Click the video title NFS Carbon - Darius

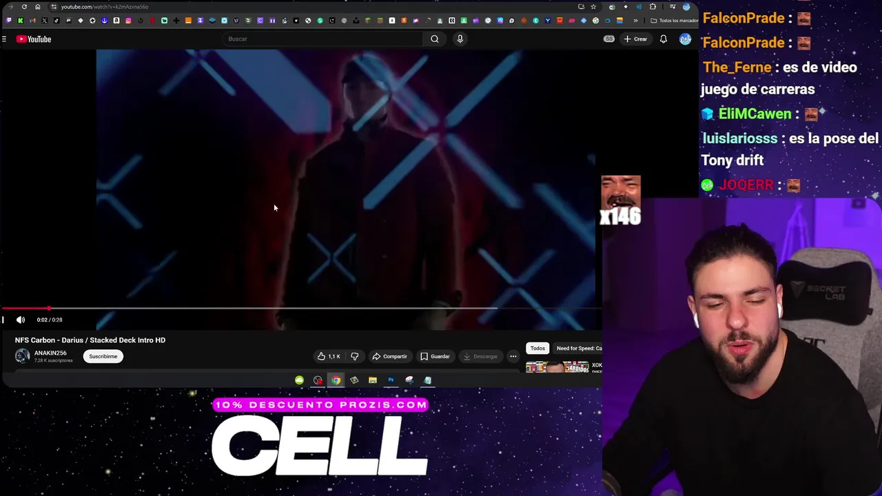(x=90, y=340)
